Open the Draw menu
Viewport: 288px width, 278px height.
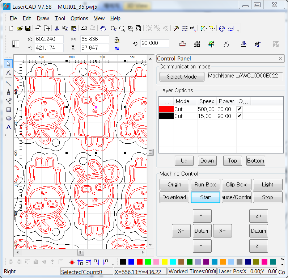(43, 18)
